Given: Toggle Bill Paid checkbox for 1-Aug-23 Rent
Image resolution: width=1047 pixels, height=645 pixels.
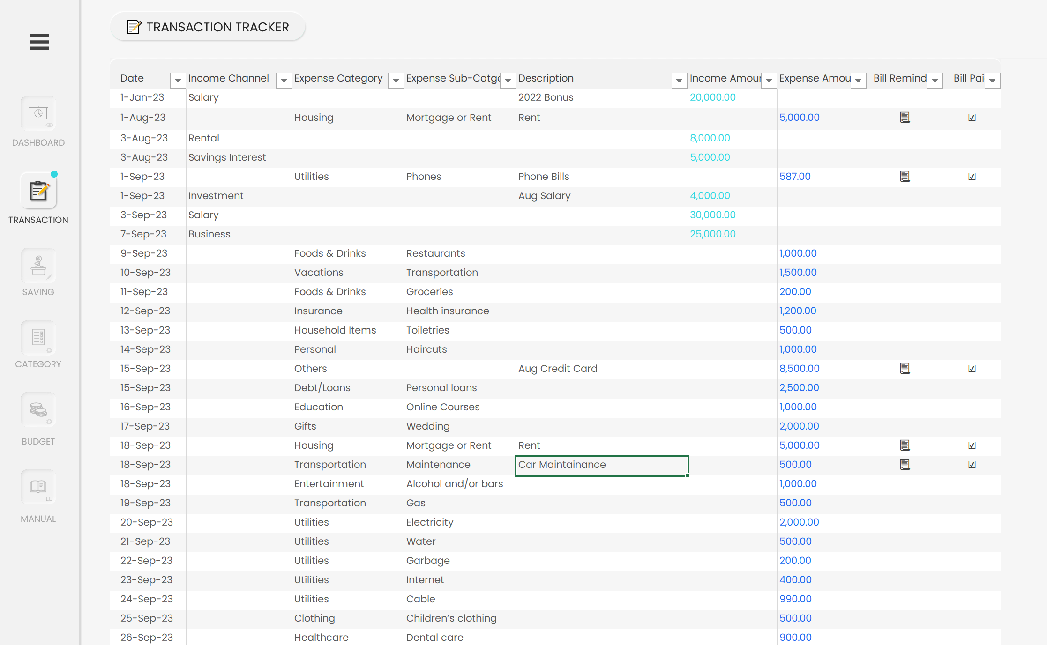Looking at the screenshot, I should tap(972, 118).
